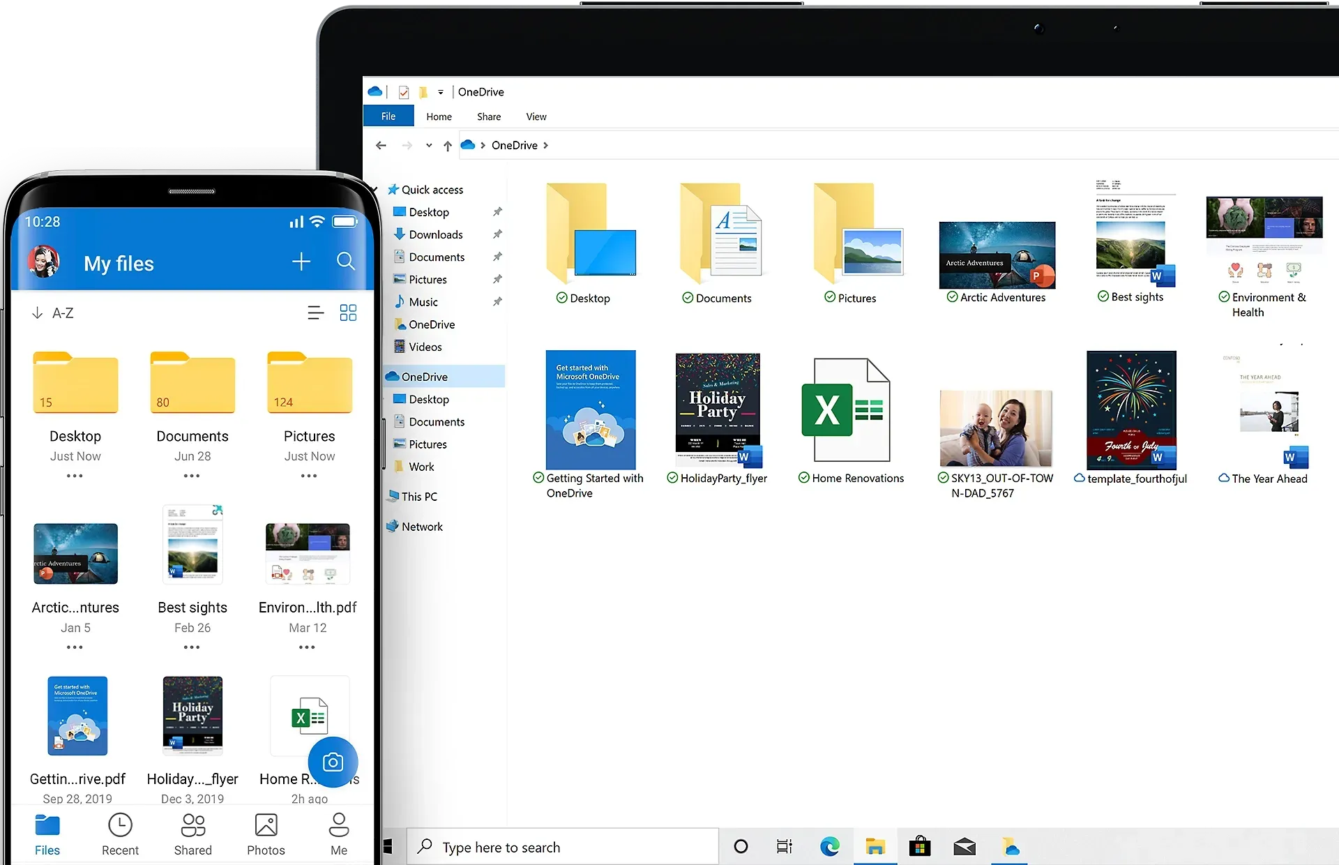This screenshot has height=865, width=1339.
Task: Select Best sights Word document
Action: 1135,241
